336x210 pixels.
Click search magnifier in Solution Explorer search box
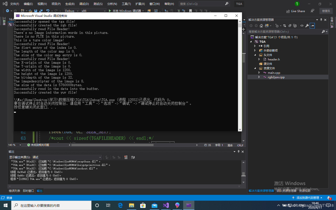tap(323, 31)
